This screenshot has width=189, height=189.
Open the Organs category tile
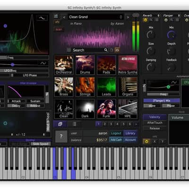pos(128,87)
